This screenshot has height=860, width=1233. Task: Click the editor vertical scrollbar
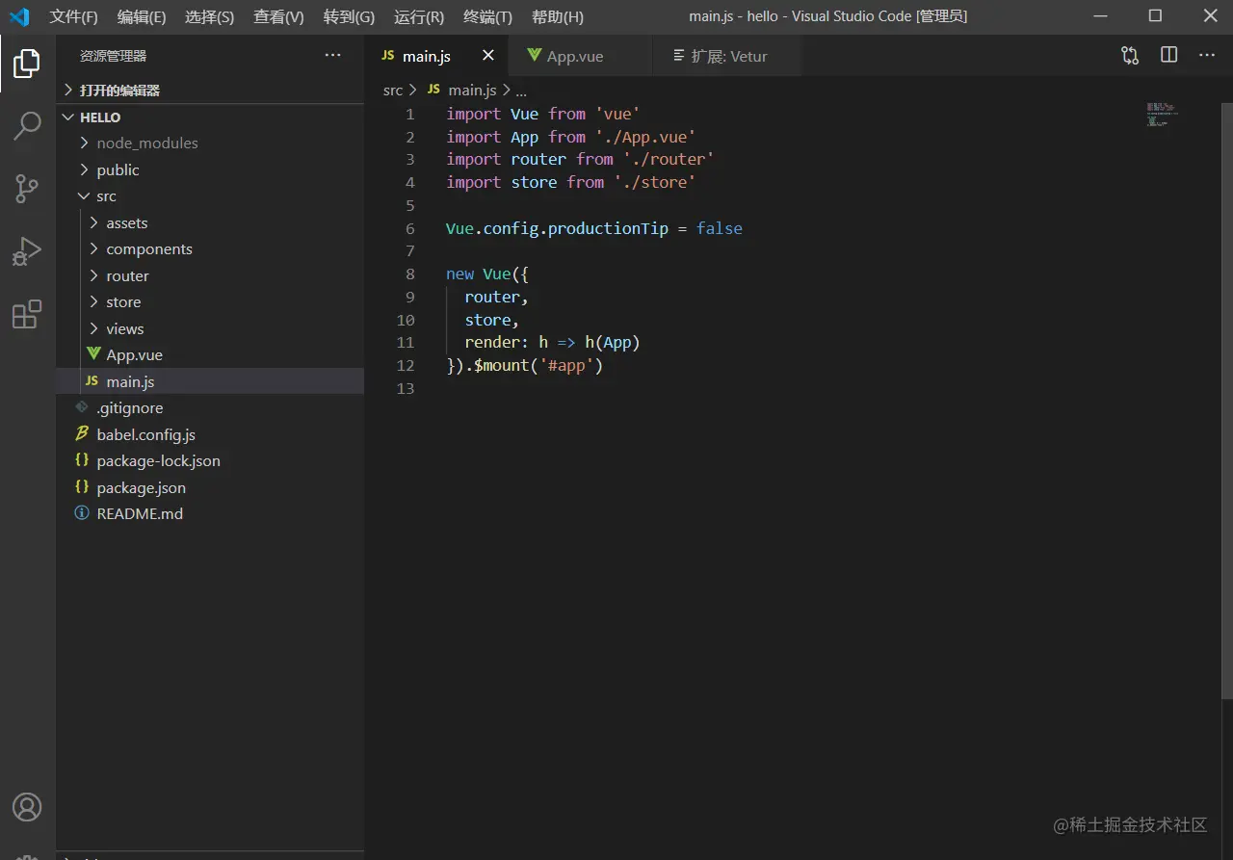[1227, 400]
